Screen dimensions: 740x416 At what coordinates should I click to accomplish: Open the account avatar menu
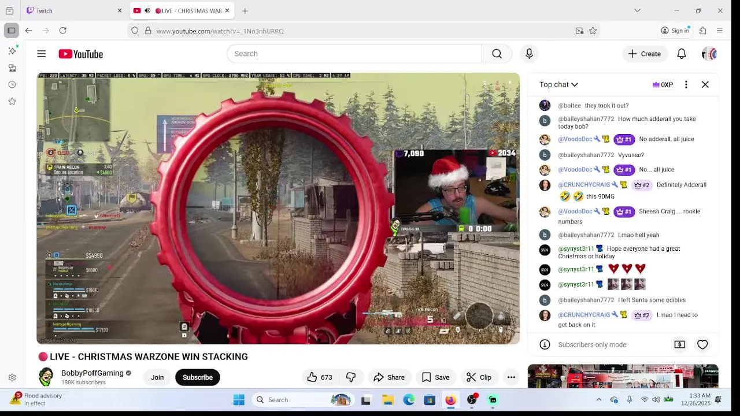click(x=709, y=54)
